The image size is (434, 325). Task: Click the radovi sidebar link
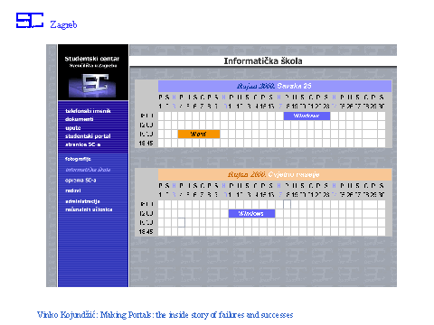point(73,190)
